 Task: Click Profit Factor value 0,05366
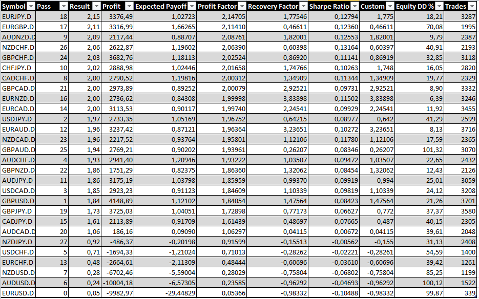(234, 293)
